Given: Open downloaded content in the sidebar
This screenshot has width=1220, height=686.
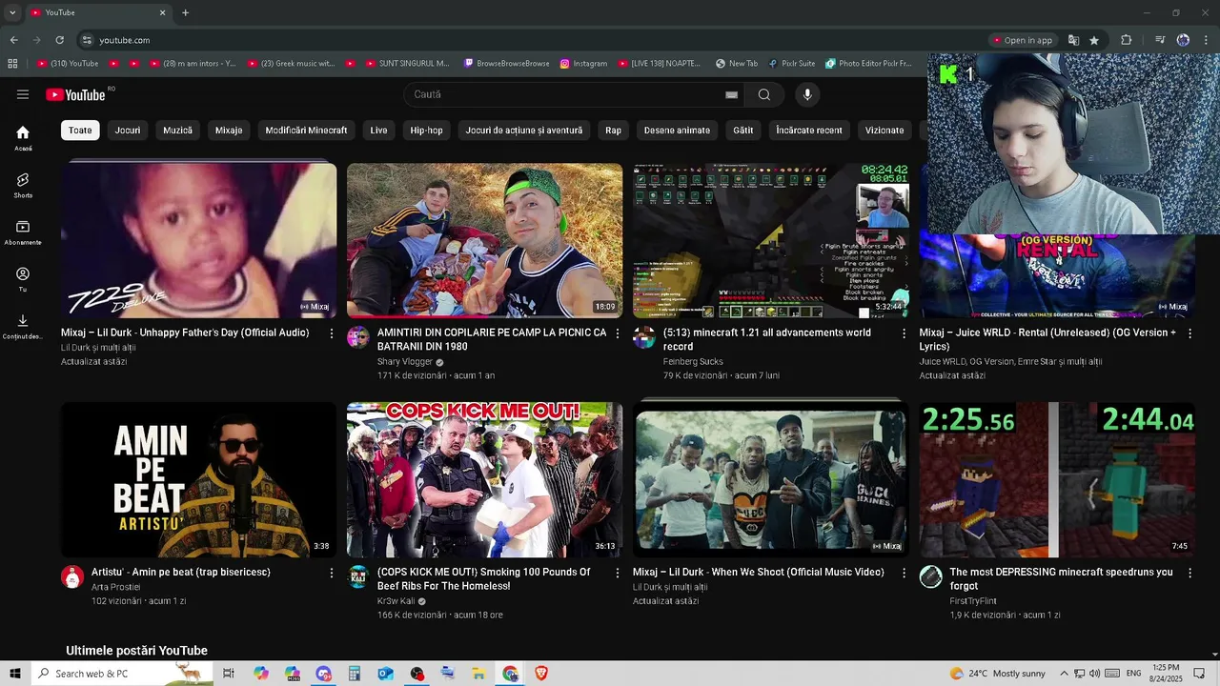Looking at the screenshot, I should tap(23, 326).
